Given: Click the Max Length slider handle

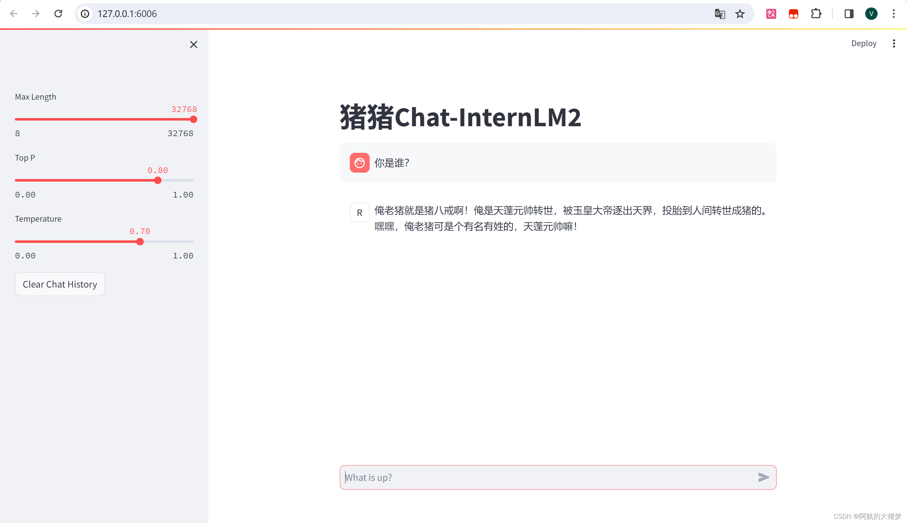Looking at the screenshot, I should pos(194,119).
